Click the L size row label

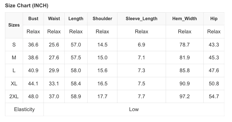tap(14, 71)
